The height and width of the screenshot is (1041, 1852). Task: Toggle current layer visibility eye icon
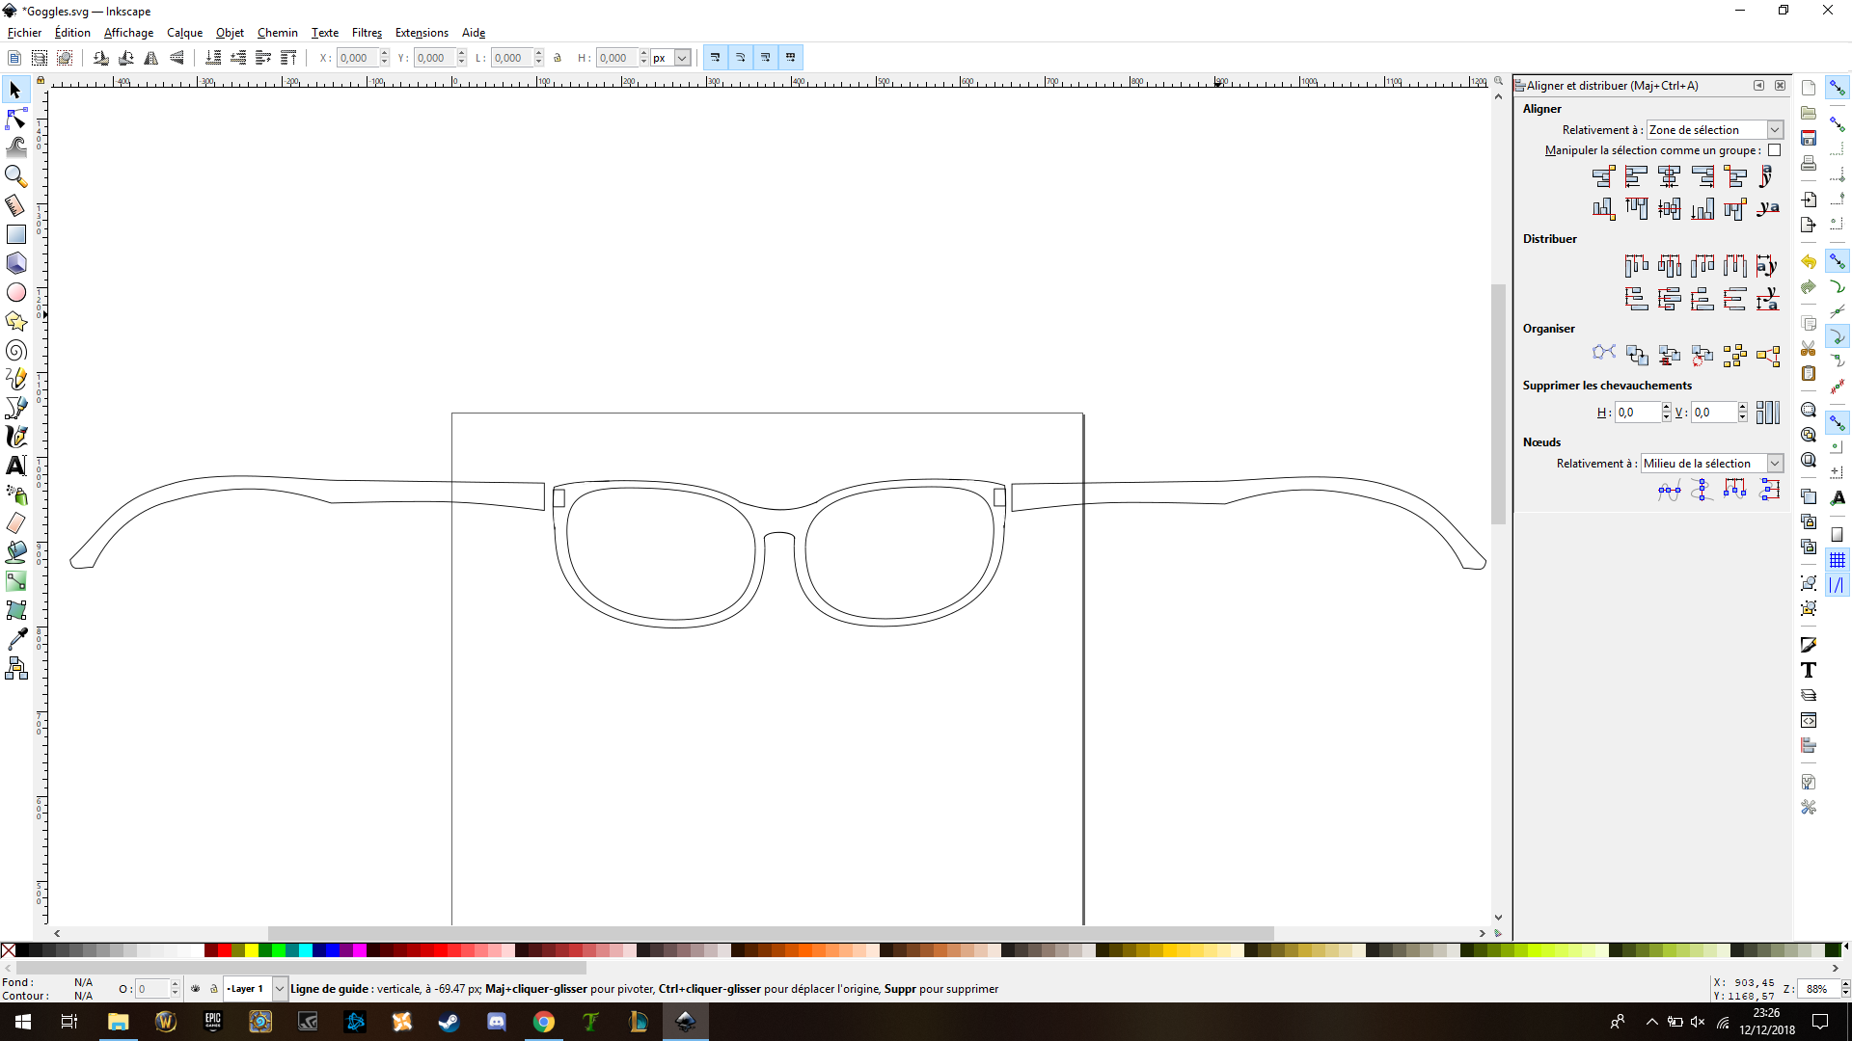click(x=196, y=989)
